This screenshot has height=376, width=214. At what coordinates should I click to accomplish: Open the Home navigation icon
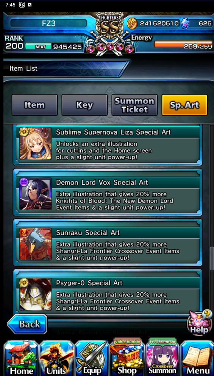click(21, 358)
